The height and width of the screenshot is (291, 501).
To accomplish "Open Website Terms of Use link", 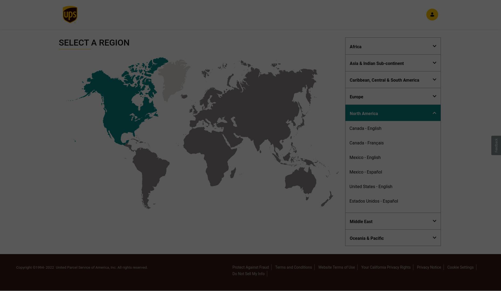I will [337, 267].
